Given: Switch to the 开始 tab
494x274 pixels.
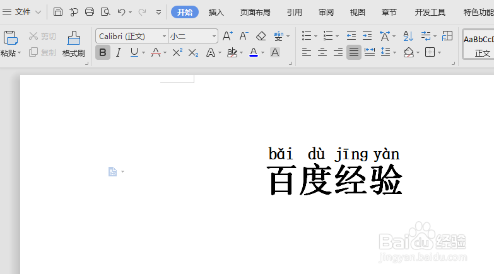Looking at the screenshot, I should [x=185, y=12].
